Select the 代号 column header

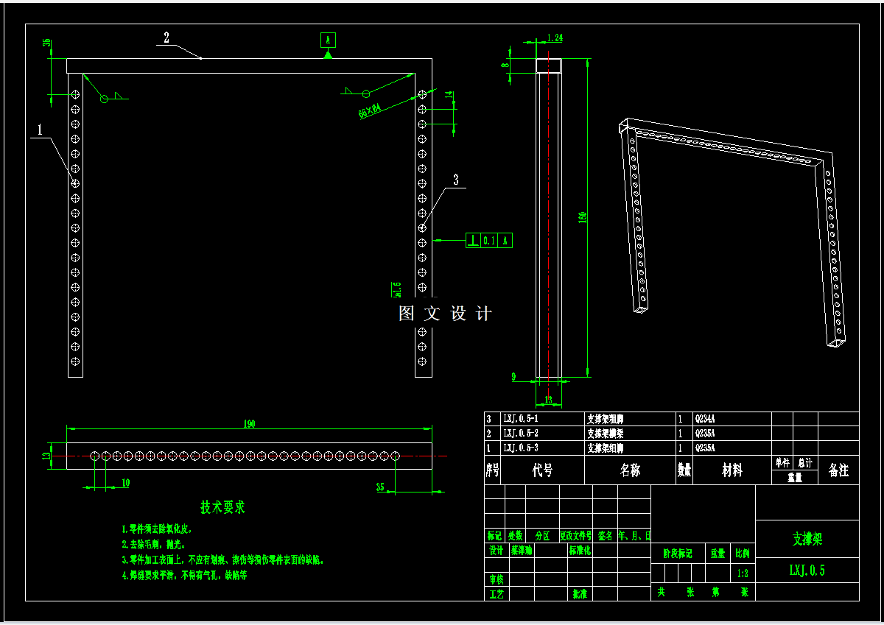543,470
